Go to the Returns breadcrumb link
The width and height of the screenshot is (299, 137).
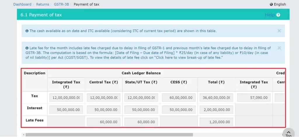click(x=43, y=4)
